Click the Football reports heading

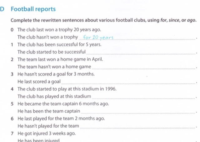tap(33, 9)
